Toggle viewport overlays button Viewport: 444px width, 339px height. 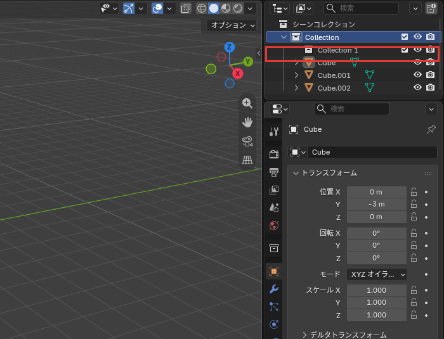157,8
